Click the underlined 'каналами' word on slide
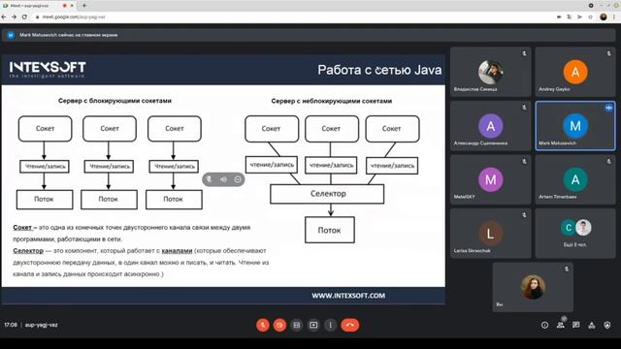The height and width of the screenshot is (349, 621). coord(177,251)
